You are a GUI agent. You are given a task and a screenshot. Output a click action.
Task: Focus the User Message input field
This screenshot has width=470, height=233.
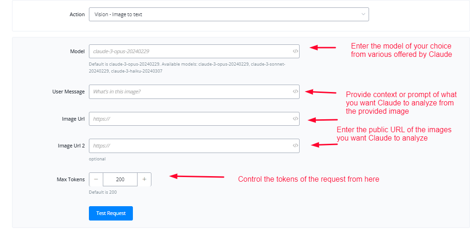tap(190, 92)
